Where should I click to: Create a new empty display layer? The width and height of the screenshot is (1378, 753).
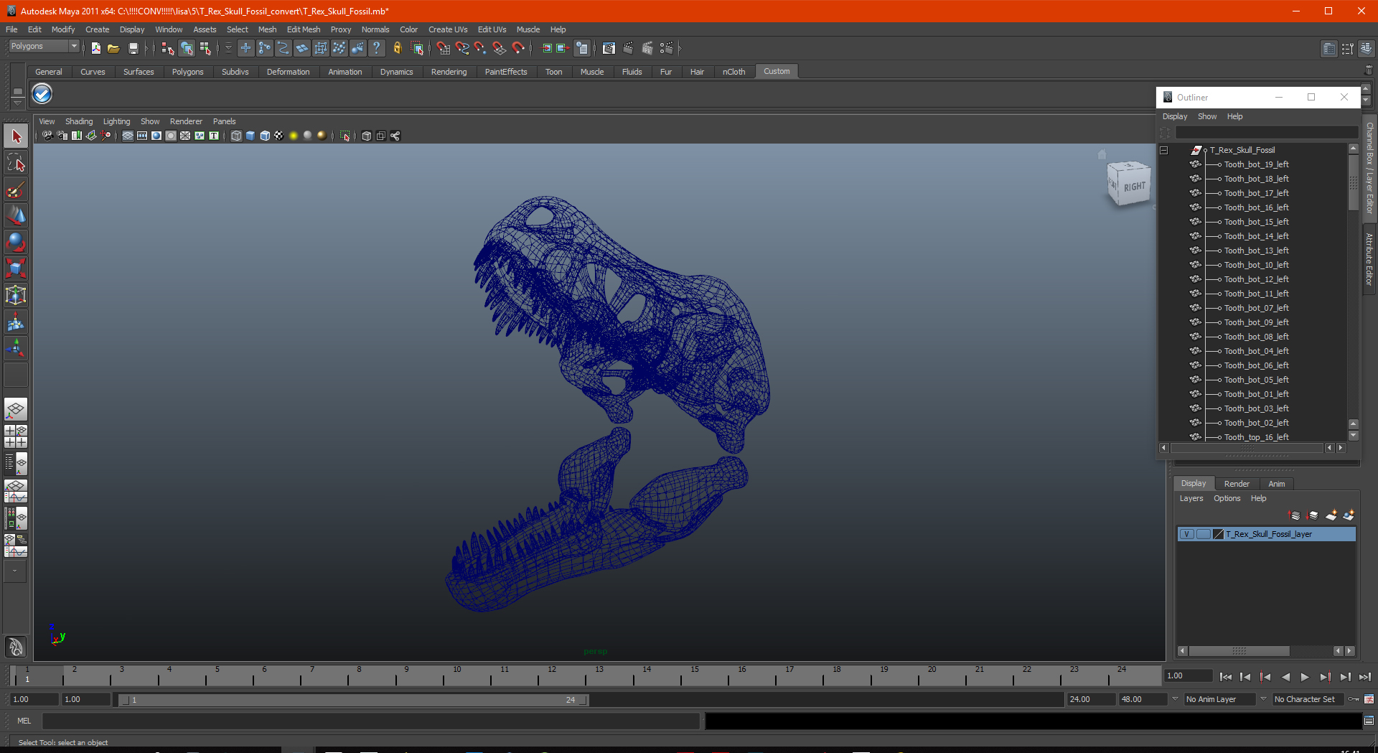[1331, 515]
